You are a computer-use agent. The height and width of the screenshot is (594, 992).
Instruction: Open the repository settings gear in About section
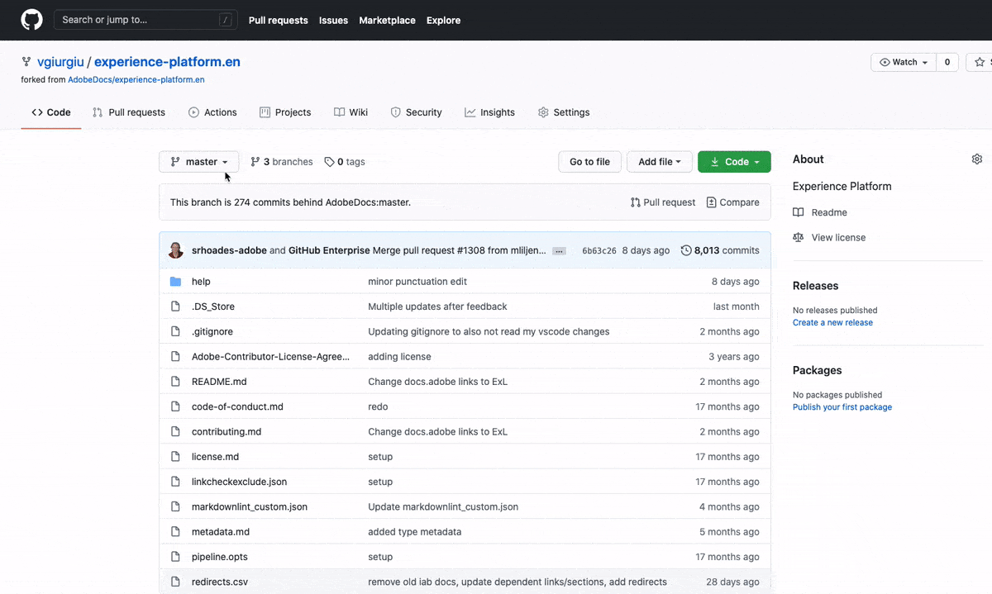click(977, 159)
